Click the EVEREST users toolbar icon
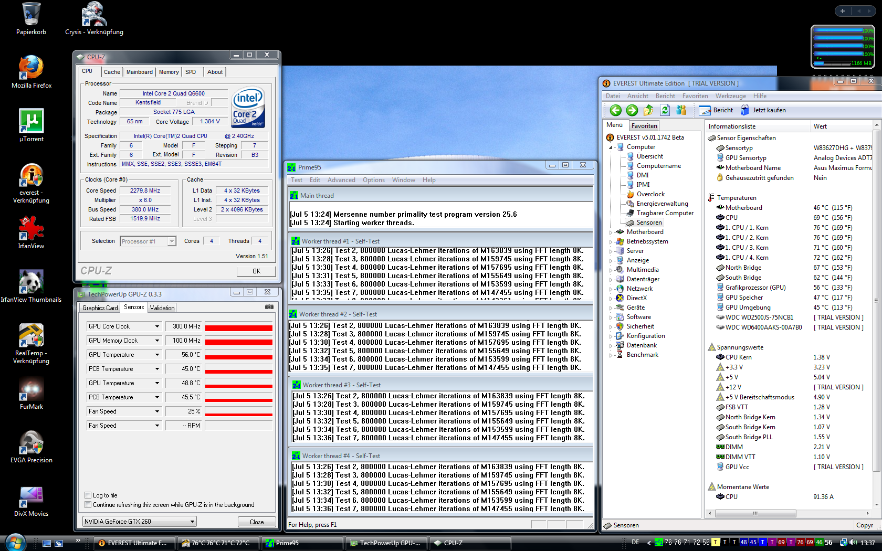 point(681,110)
